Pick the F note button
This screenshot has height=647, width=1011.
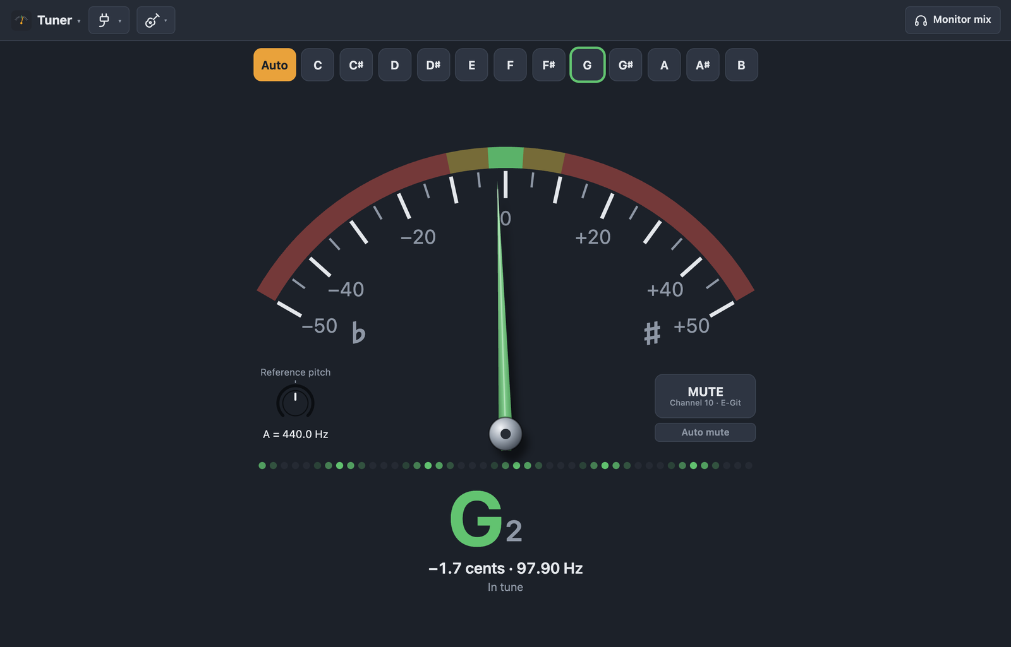[510, 65]
